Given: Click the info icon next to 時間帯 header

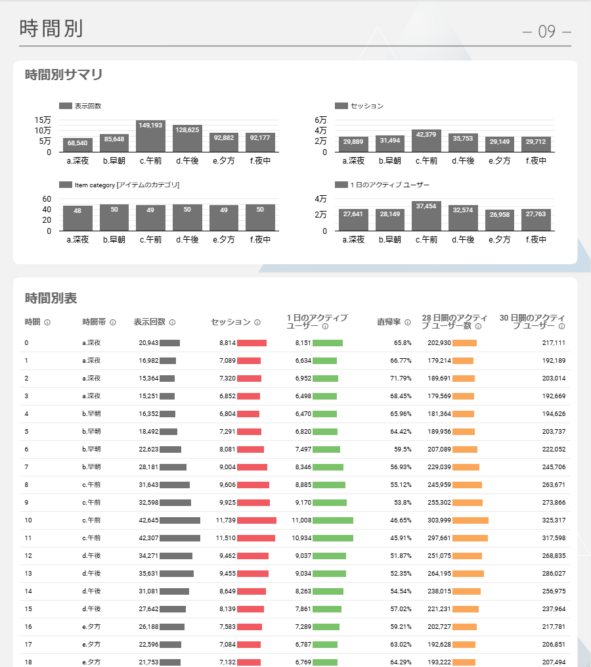Looking at the screenshot, I should click(113, 323).
